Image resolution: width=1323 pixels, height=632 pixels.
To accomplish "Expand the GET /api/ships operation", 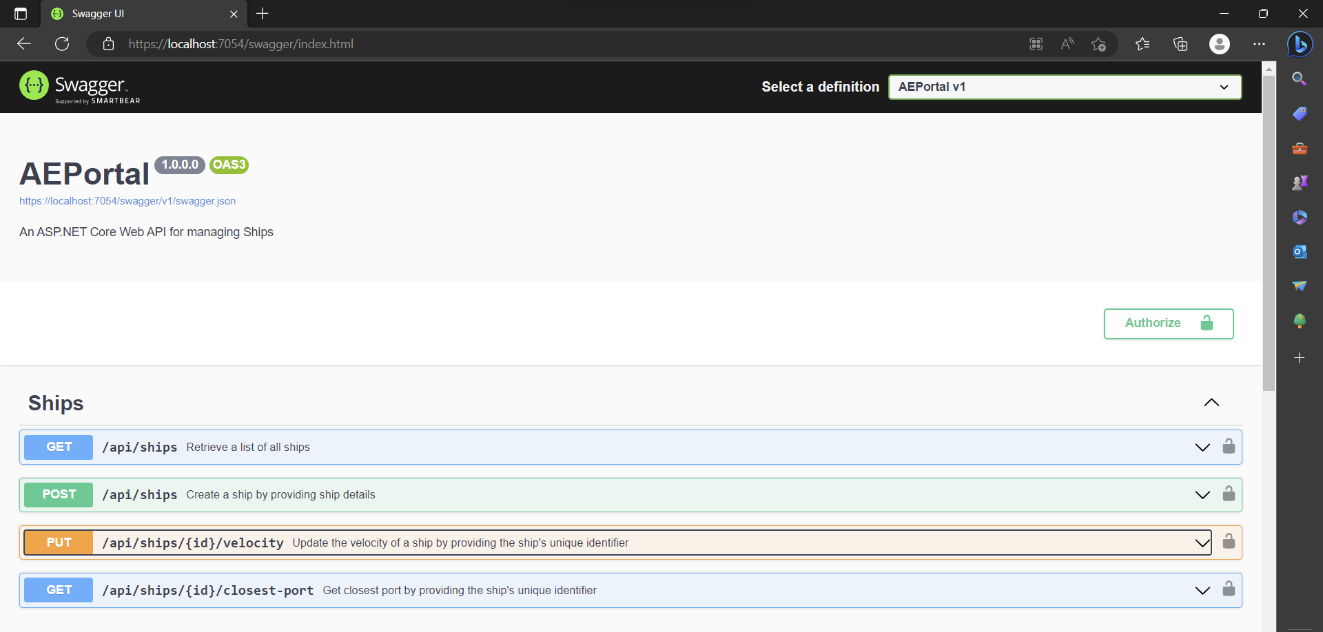I will point(1203,447).
